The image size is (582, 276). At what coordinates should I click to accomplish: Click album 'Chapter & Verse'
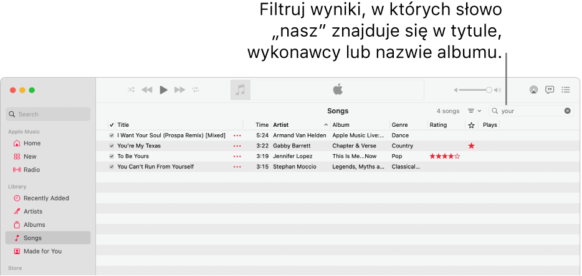(354, 146)
